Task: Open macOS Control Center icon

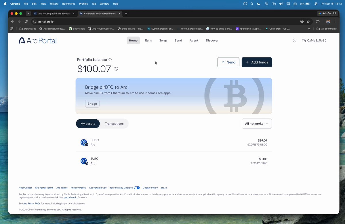Action: [x=316, y=4]
